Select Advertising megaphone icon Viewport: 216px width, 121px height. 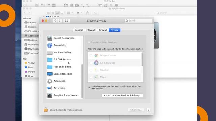[50, 88]
